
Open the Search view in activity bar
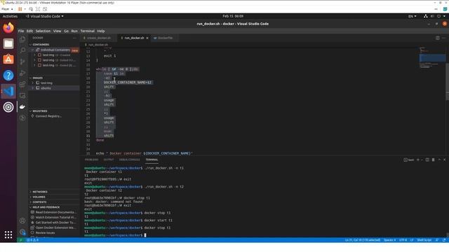click(22, 50)
